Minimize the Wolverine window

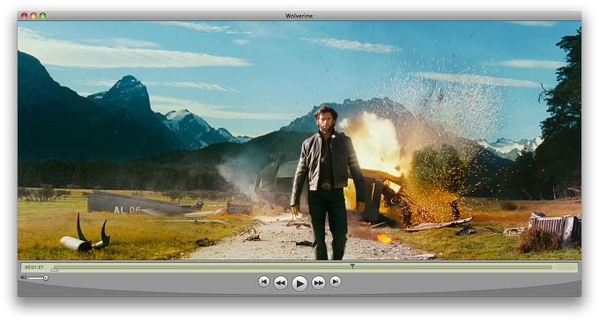tap(33, 16)
